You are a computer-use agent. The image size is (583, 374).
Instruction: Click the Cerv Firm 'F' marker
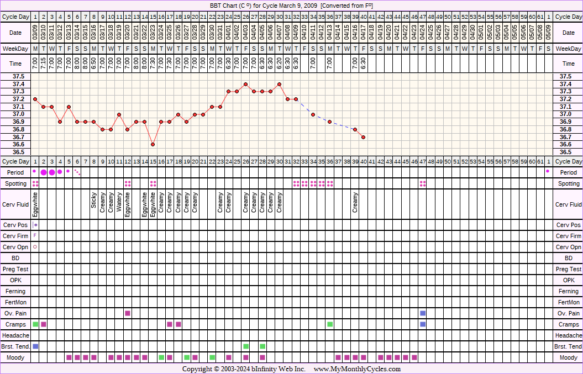(35, 236)
